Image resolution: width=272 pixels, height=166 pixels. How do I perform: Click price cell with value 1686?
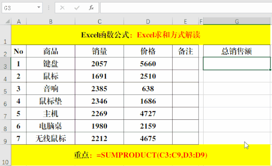click(148, 101)
